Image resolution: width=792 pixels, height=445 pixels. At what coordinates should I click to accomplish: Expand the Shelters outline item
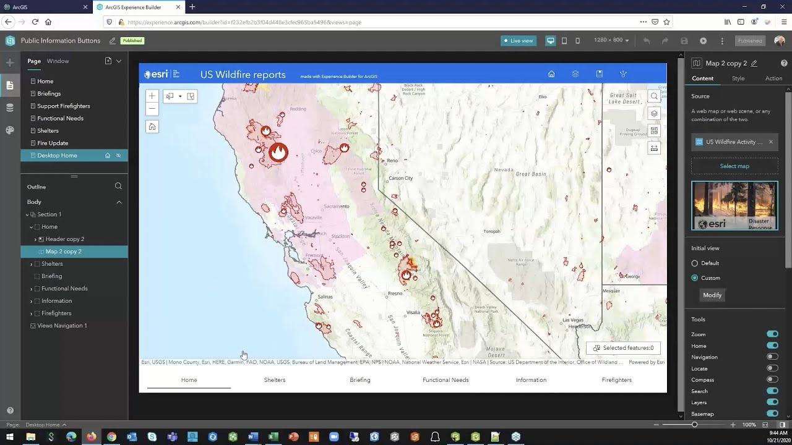pos(32,264)
